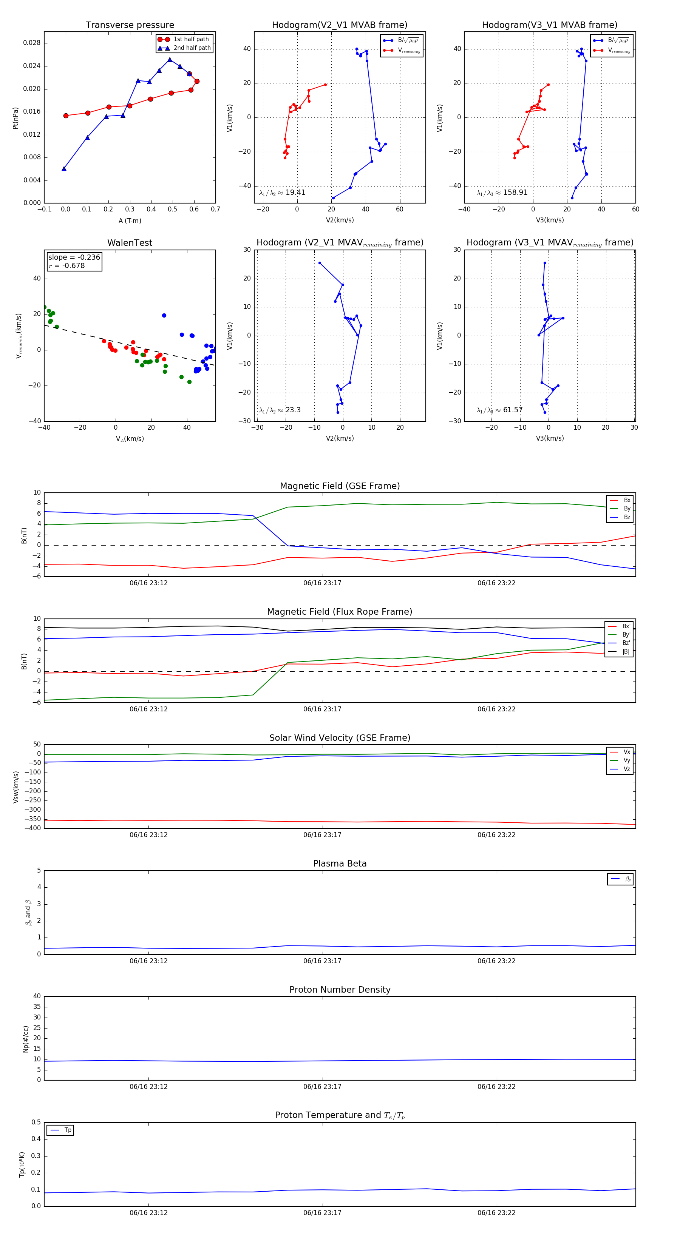
Task: Click the Tp legend box in Proton Temperature plot
Action: pyautogui.click(x=60, y=1130)
